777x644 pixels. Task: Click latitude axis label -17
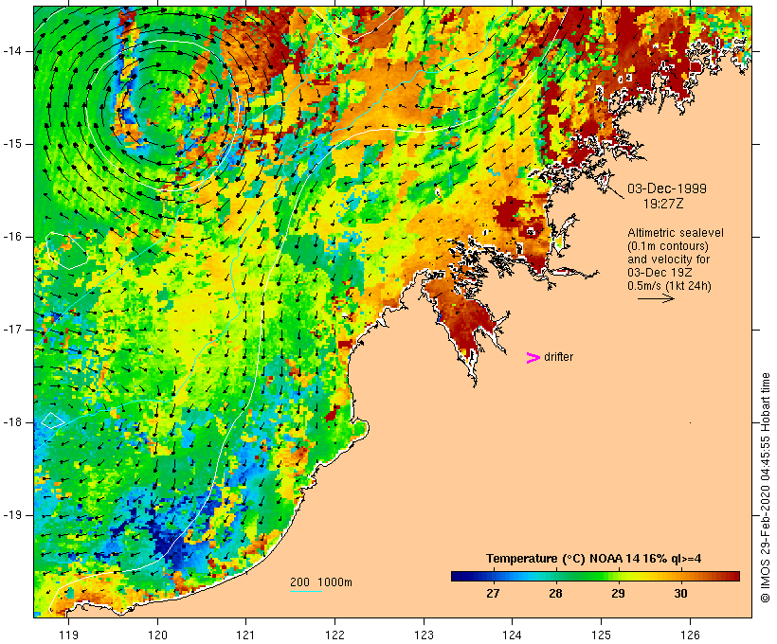[x=12, y=330]
